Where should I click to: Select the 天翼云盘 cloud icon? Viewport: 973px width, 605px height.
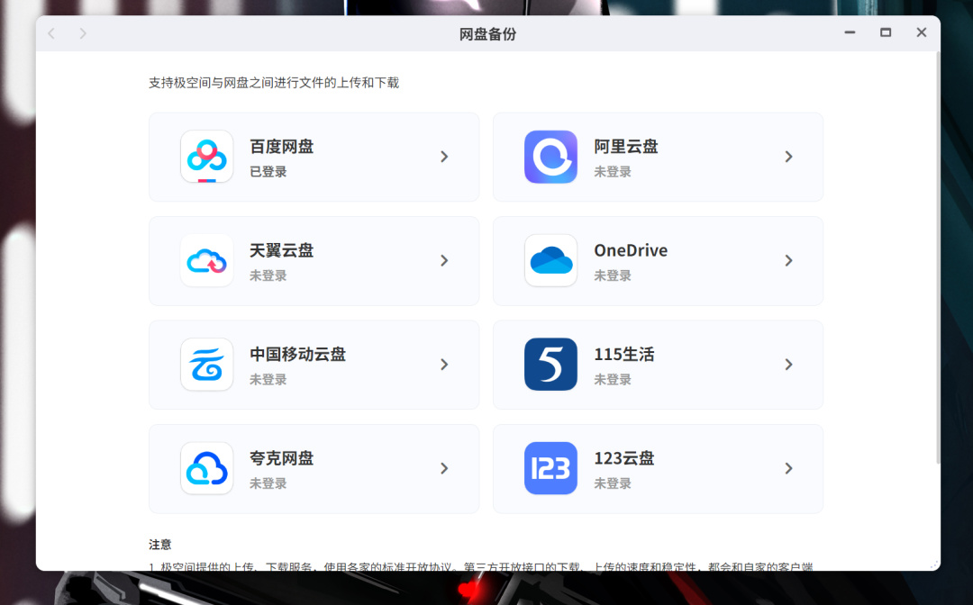tap(206, 260)
